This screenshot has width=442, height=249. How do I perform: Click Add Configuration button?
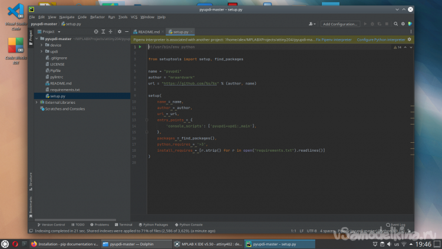tap(340, 24)
